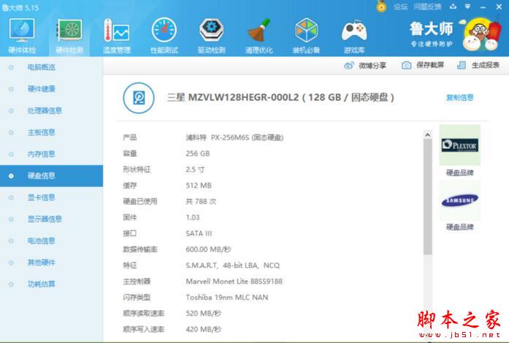
Task: Click 复制信息 copy info link
Action: click(459, 97)
